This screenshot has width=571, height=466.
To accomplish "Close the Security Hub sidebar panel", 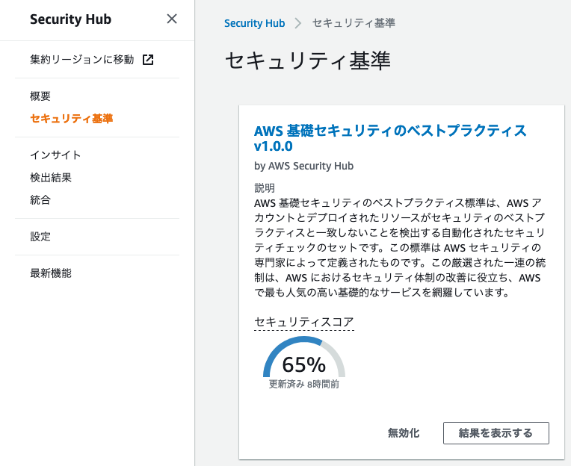I will (x=172, y=19).
